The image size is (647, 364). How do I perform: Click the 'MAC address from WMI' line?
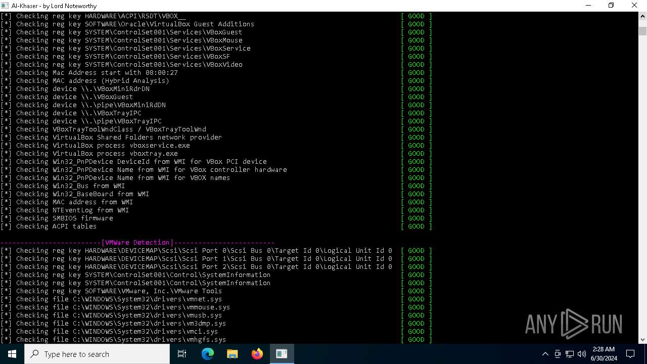67,202
